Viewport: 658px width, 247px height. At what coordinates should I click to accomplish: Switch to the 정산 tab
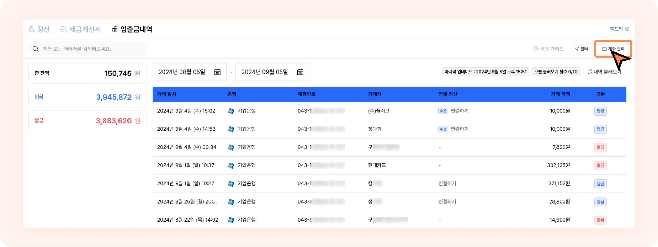[x=39, y=29]
